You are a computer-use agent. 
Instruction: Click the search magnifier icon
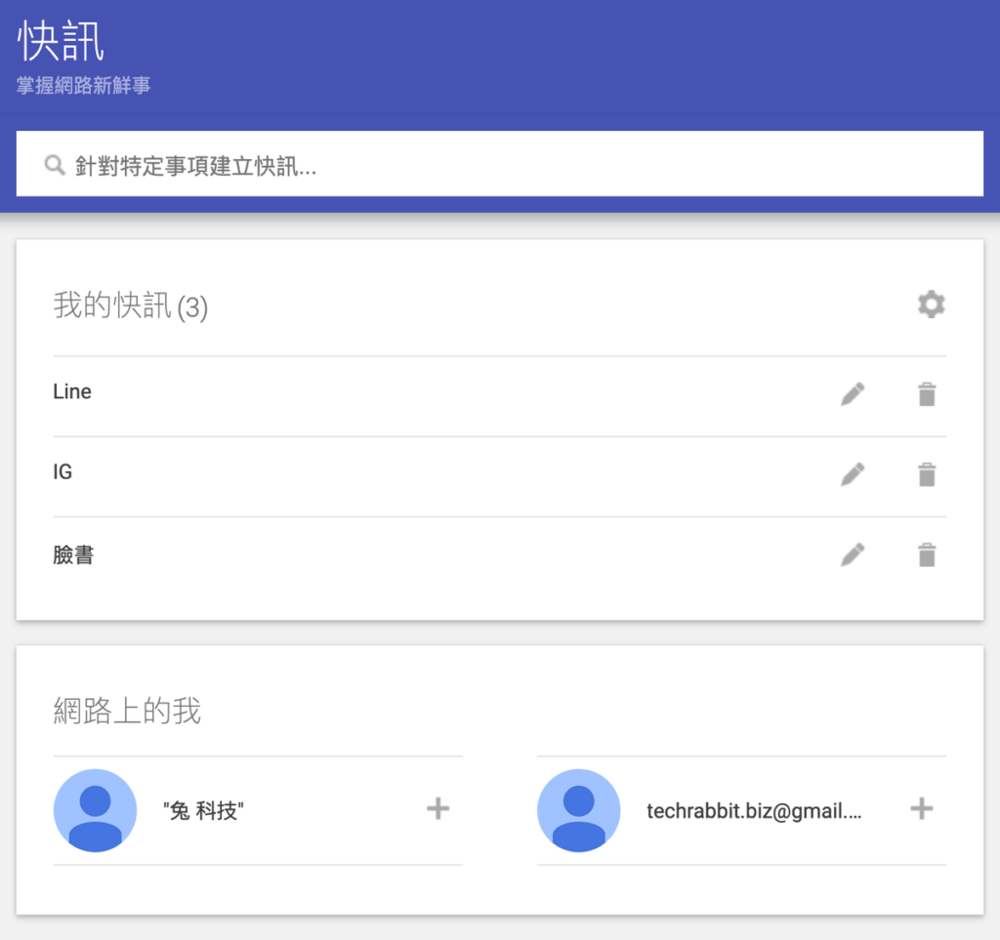click(55, 165)
